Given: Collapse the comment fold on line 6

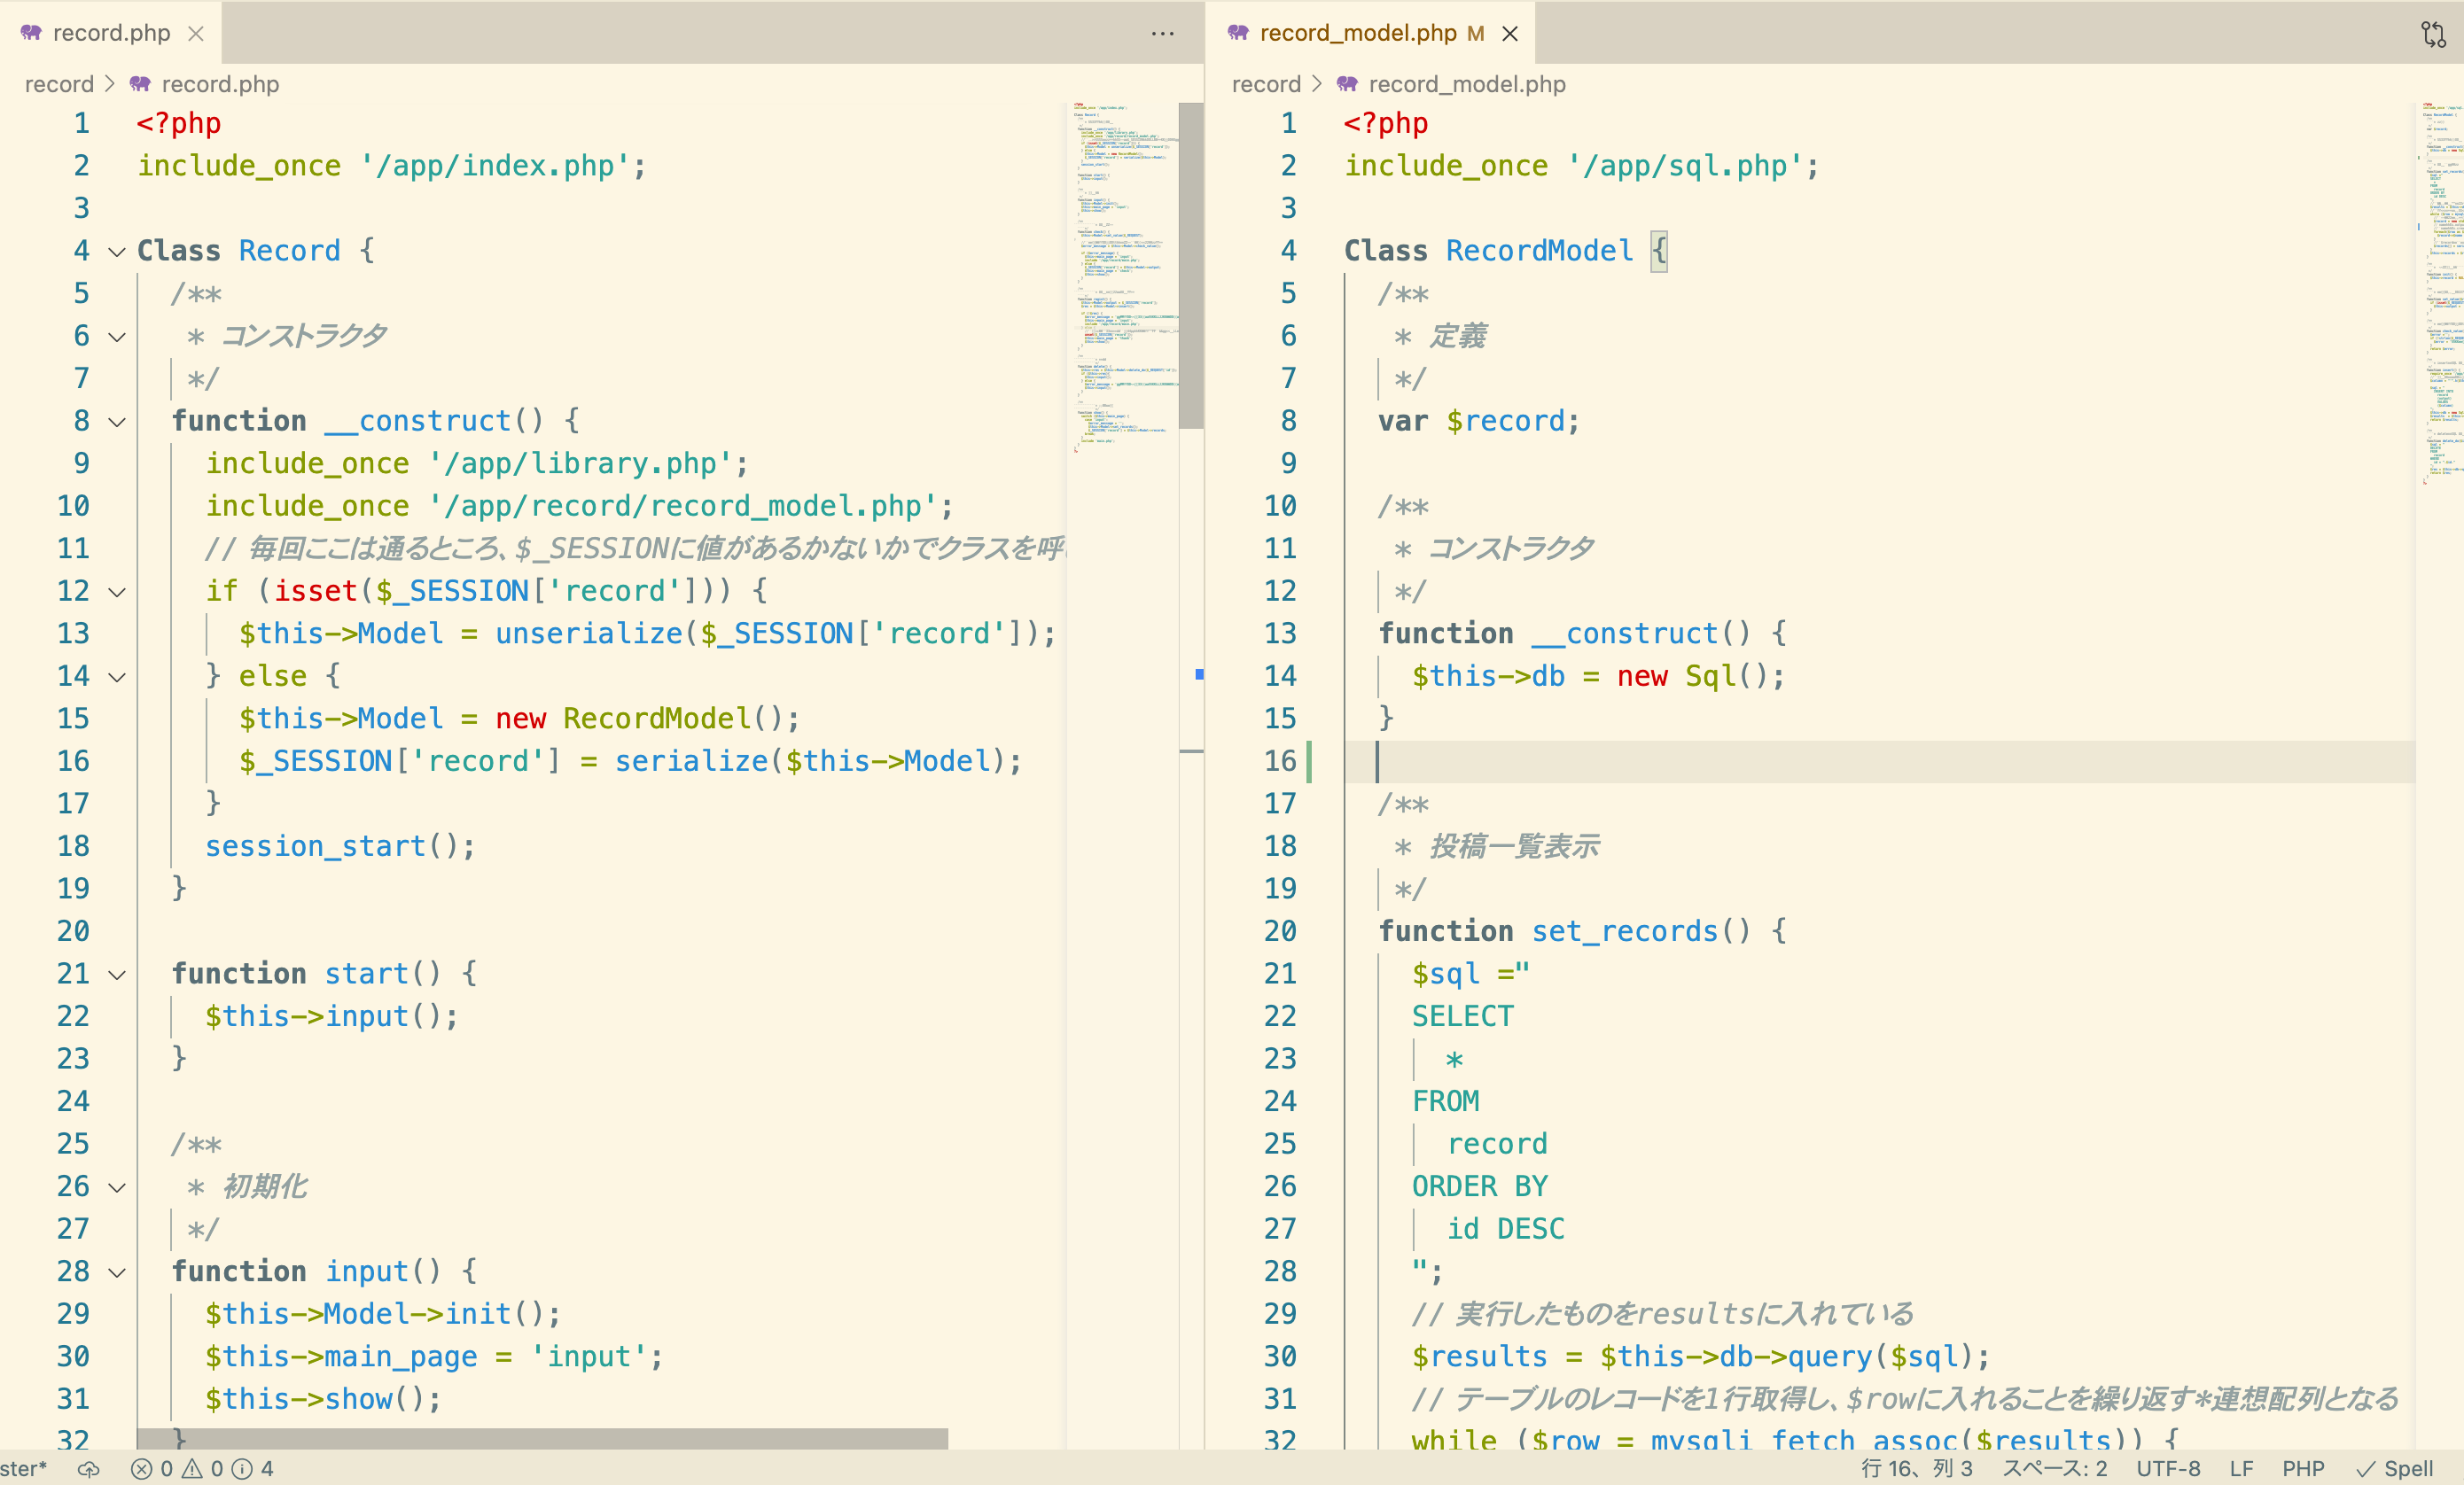Looking at the screenshot, I should pyautogui.click(x=117, y=336).
